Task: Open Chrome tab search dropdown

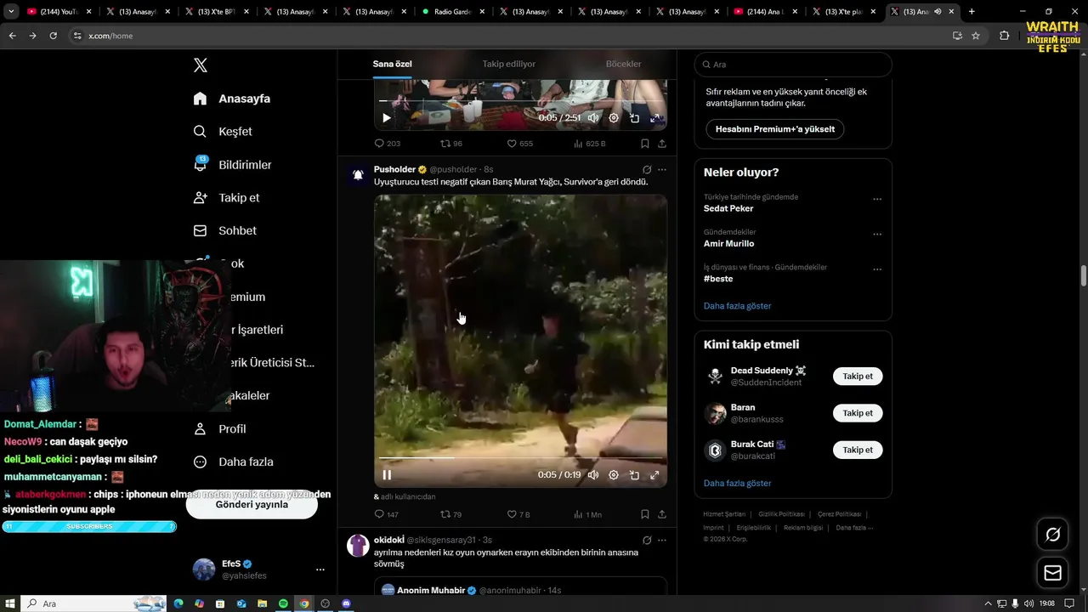Action: click(11, 12)
